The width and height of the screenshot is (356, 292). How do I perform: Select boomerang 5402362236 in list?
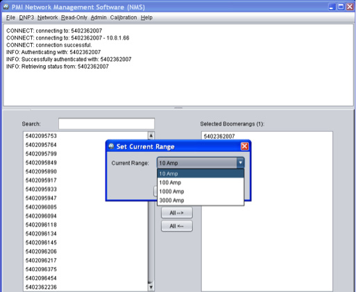[x=85, y=287]
